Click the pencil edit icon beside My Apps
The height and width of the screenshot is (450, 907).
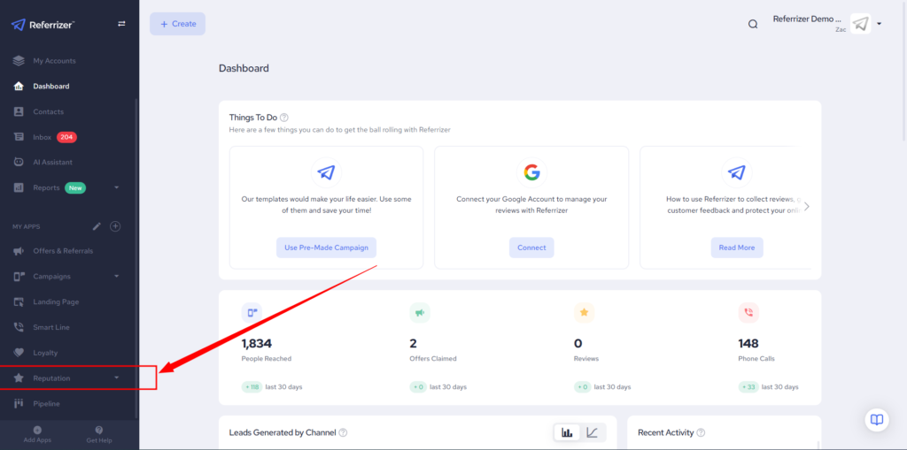(97, 226)
